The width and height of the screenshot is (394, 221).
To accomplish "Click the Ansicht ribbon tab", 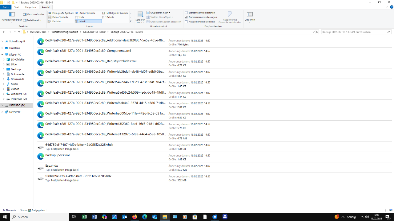I will [x=46, y=7].
